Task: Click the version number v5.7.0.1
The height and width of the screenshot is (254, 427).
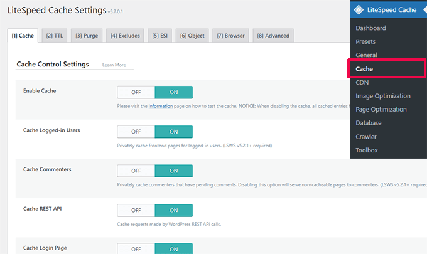Action: (115, 11)
